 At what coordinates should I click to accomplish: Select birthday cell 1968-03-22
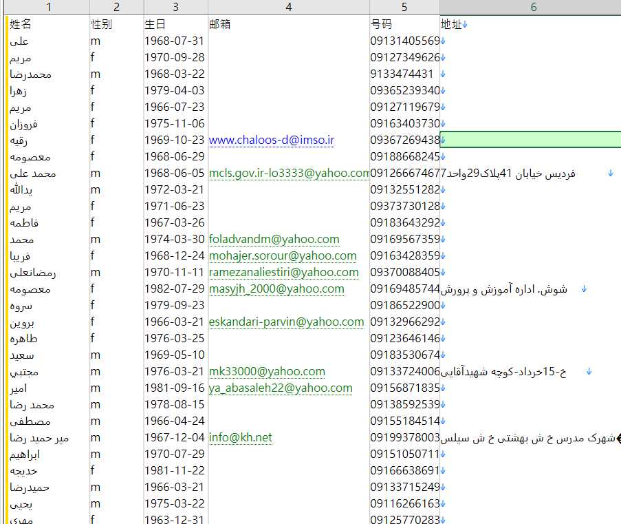pos(175,74)
